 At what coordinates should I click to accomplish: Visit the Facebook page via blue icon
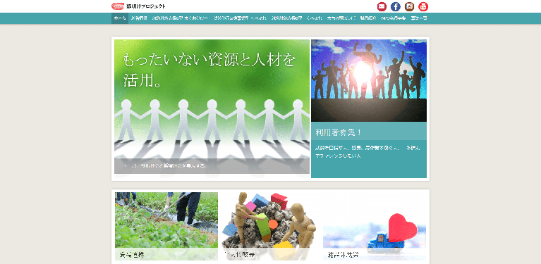tap(396, 6)
